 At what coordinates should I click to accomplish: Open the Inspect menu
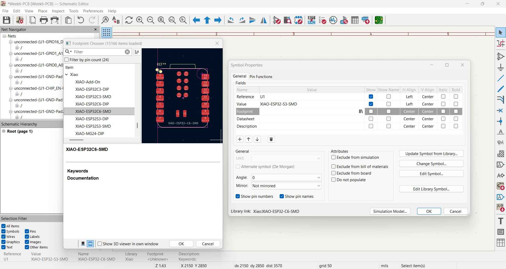point(58,11)
